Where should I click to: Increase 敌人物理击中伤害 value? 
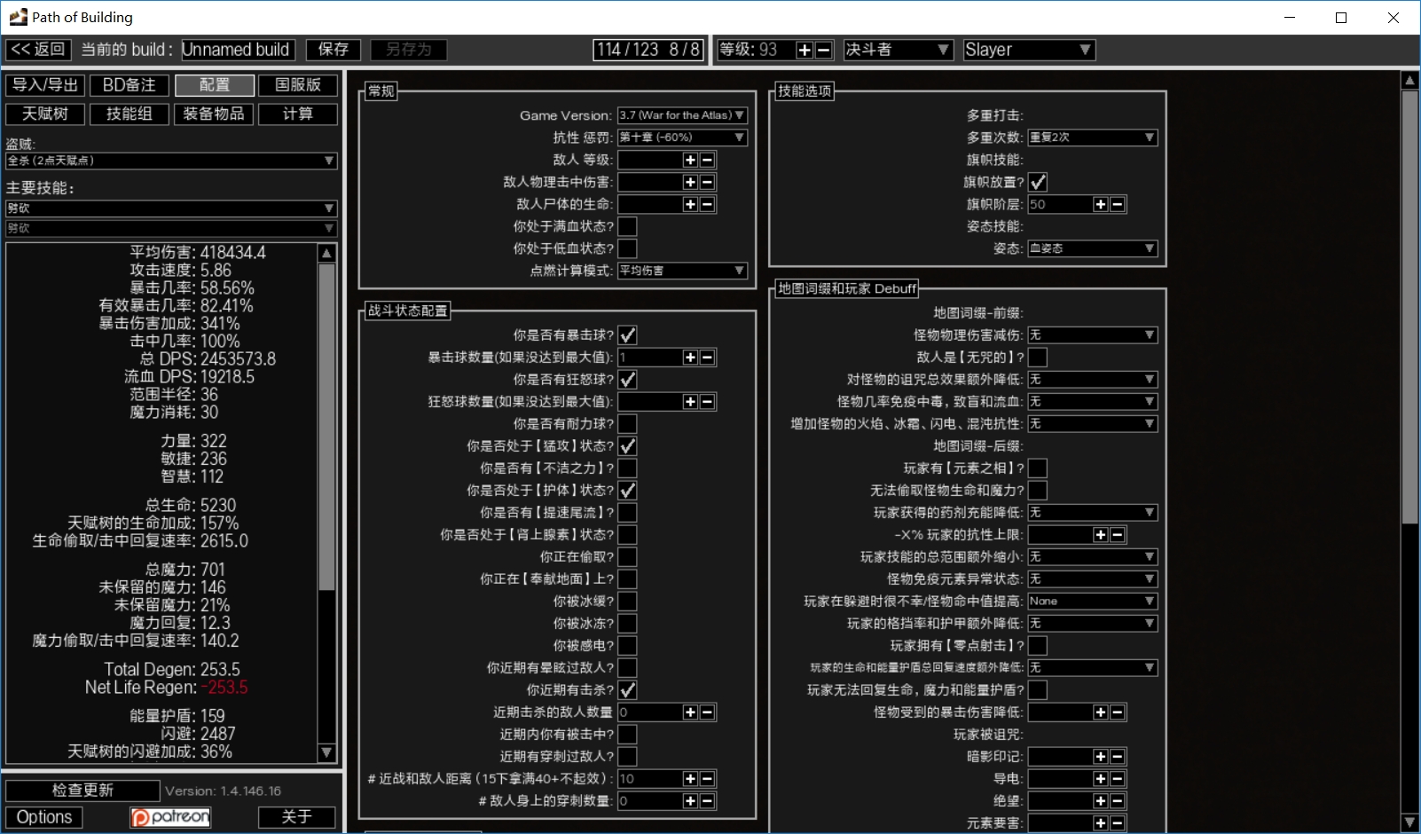(690, 182)
